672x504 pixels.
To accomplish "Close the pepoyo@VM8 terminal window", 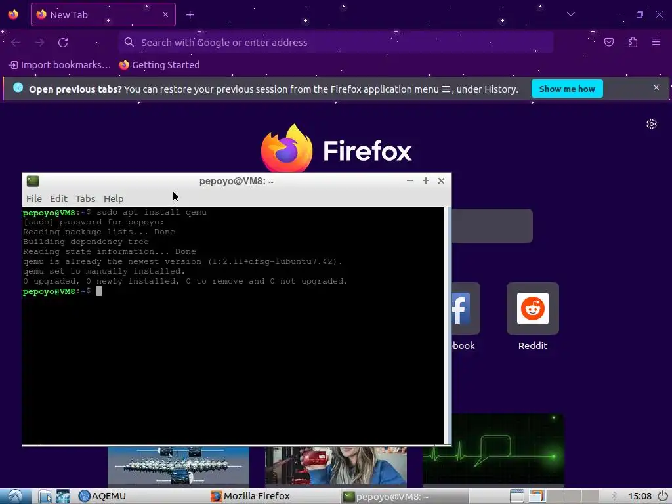I will pos(442,181).
